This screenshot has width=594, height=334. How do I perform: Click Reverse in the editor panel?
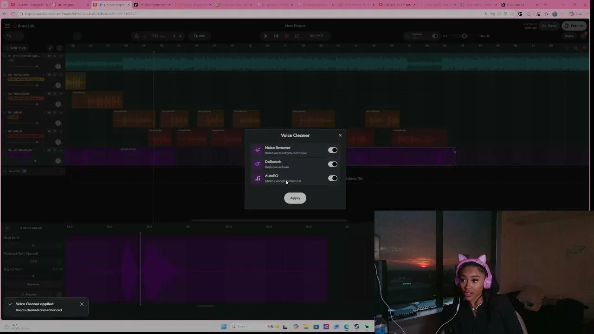(33, 284)
